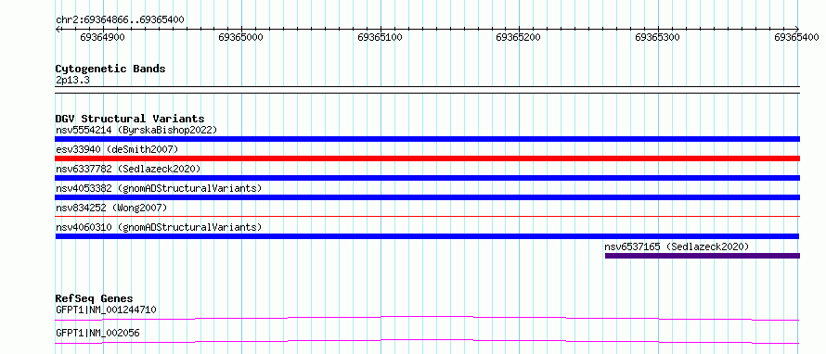This screenshot has width=826, height=354.
Task: Click the blue bar under nsv6337782
Action: tap(427, 178)
